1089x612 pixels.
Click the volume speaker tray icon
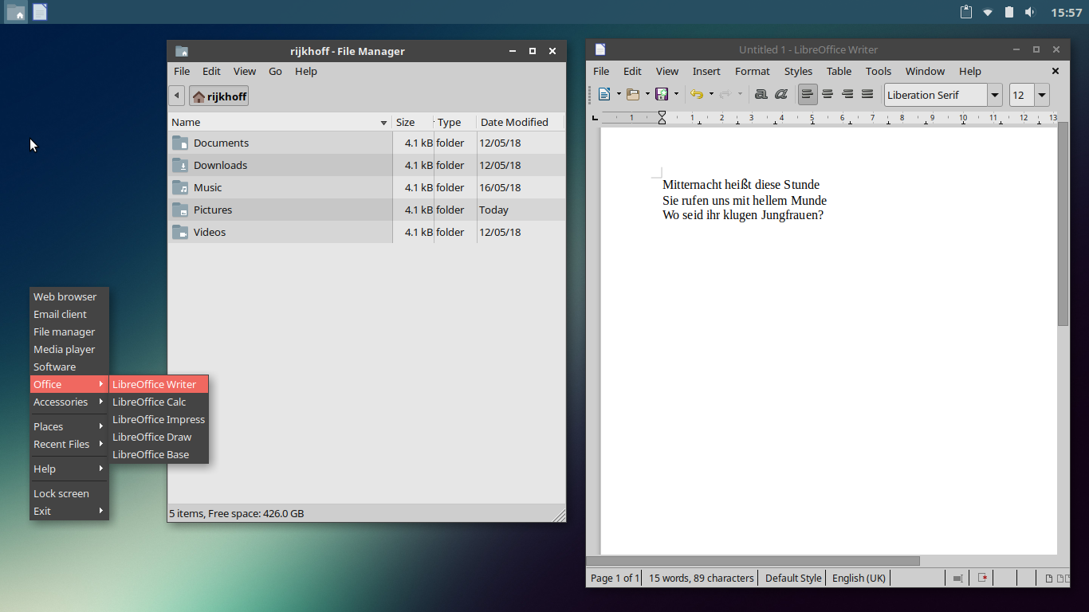coord(1029,12)
